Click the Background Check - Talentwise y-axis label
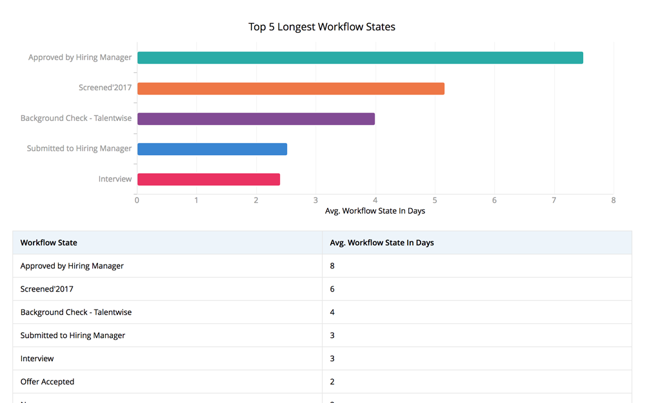This screenshot has height=403, width=645. pyautogui.click(x=76, y=118)
